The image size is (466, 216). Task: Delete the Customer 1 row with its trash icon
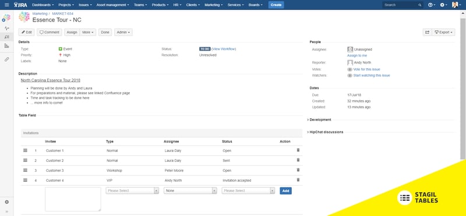point(298,150)
